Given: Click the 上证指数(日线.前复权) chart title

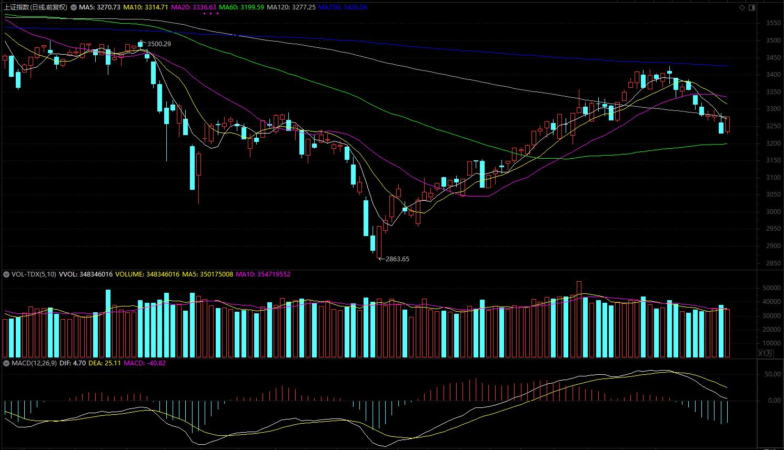Looking at the screenshot, I should [35, 7].
